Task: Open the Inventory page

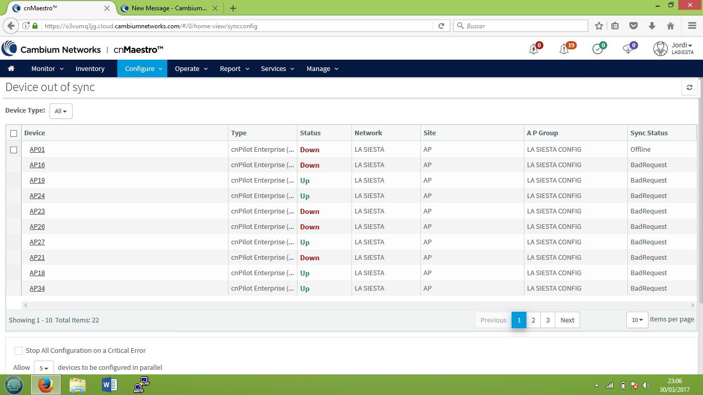Action: coord(90,68)
